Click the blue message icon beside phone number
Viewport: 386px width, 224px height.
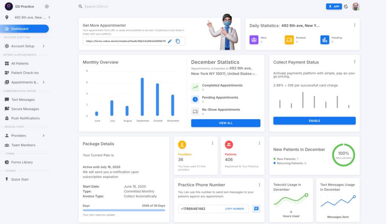pyautogui.click(x=256, y=209)
